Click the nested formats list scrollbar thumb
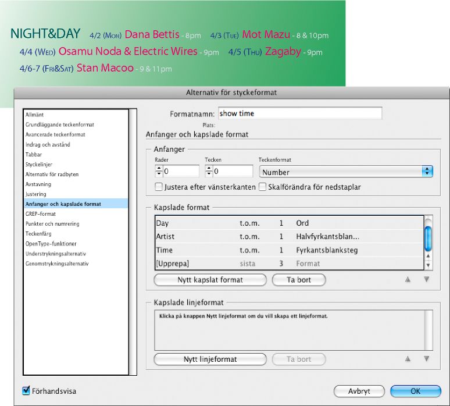450x406 pixels. tap(428, 238)
